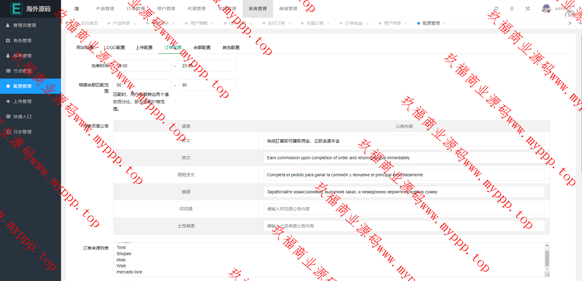
Task: Open 管理员管理 in the sidebar
Action: pos(24,25)
